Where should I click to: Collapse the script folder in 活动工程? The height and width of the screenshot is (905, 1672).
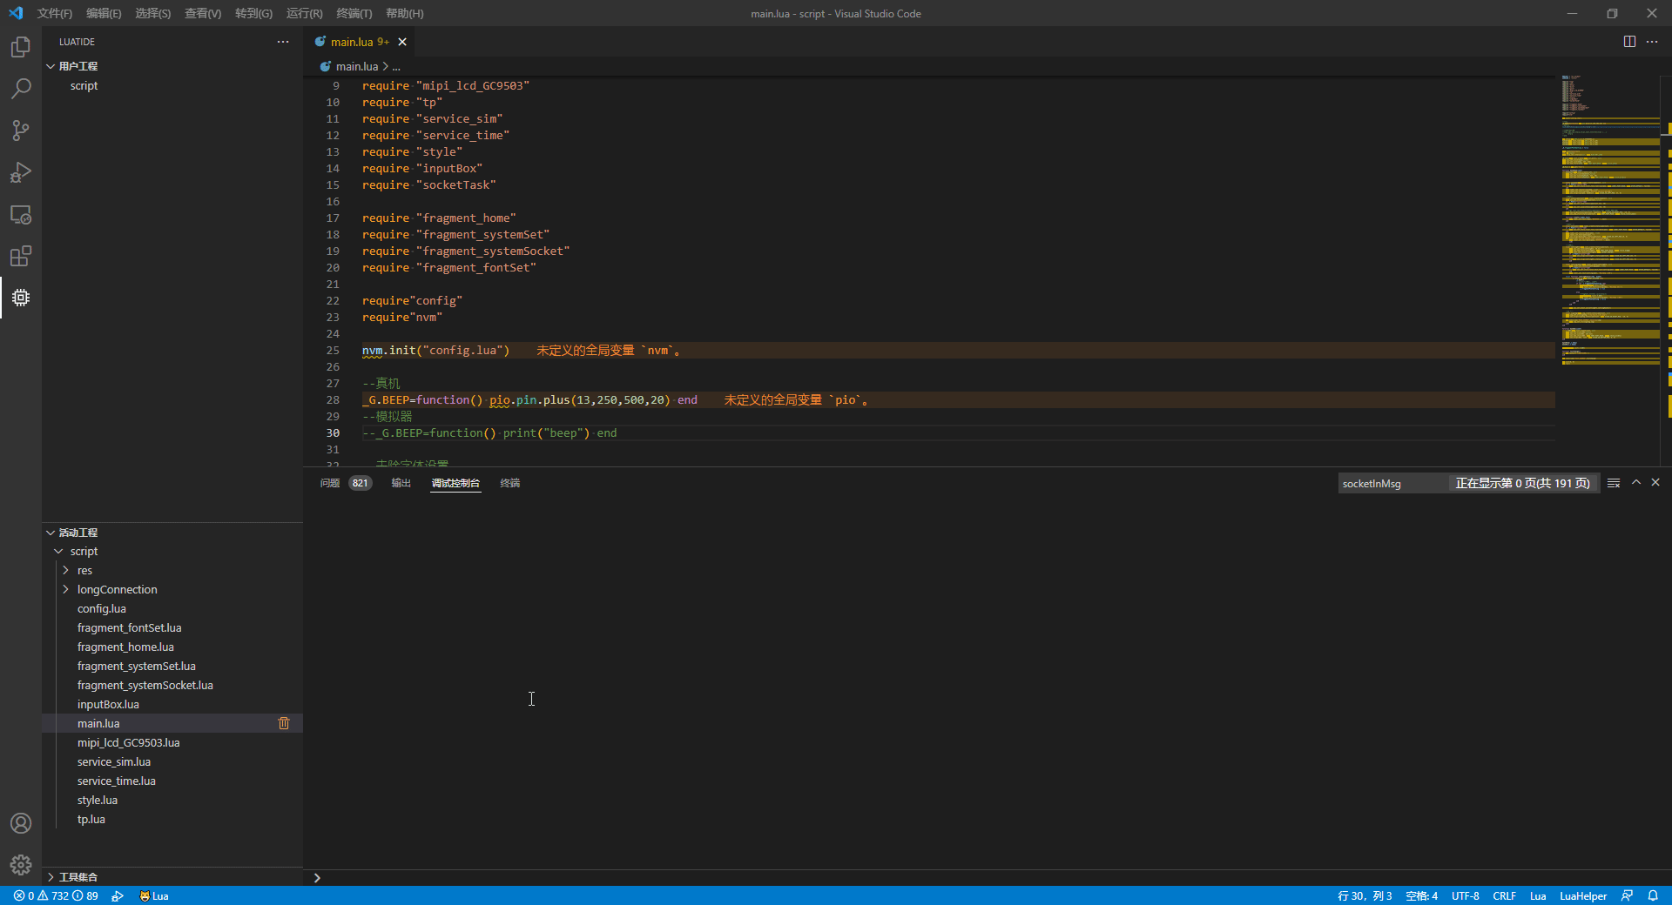coord(58,552)
